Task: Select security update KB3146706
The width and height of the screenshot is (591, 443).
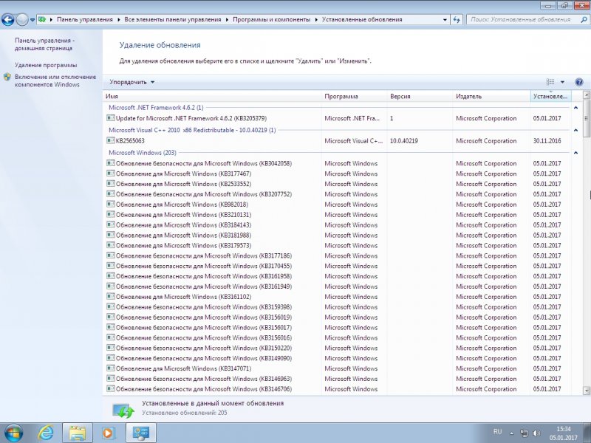Action: coord(338,389)
